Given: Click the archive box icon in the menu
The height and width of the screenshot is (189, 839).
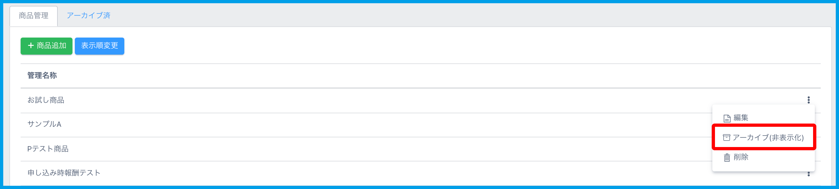Looking at the screenshot, I should point(726,138).
